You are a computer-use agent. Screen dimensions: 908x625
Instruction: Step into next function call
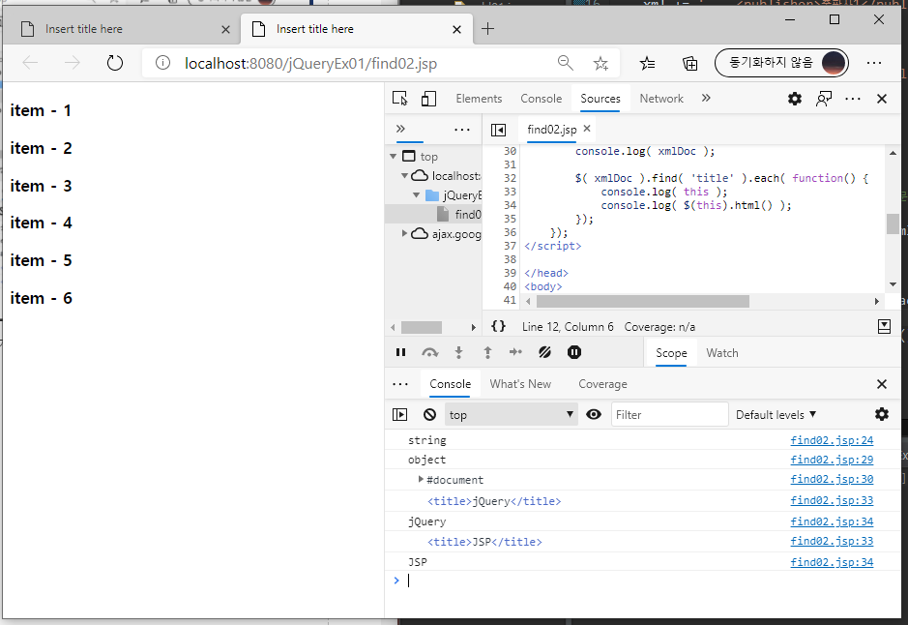point(458,352)
